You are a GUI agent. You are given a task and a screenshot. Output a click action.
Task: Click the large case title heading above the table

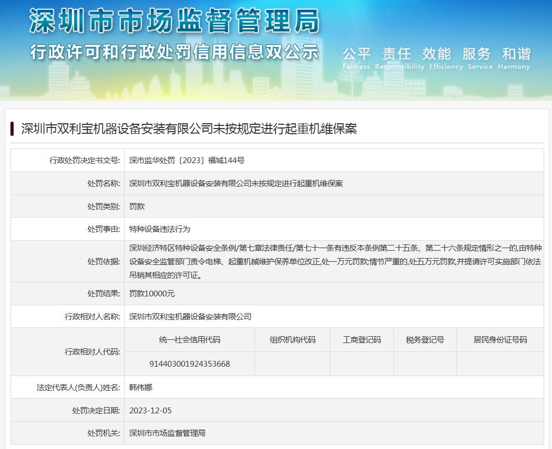tap(189, 129)
